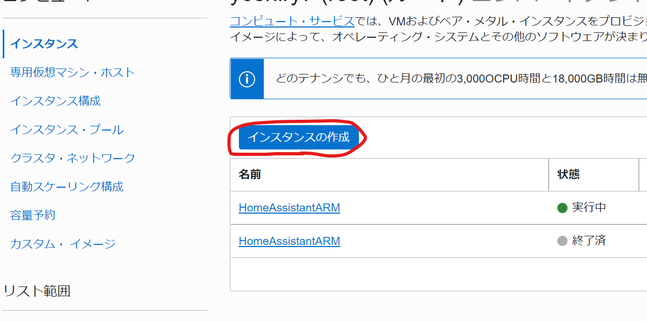The height and width of the screenshot is (321, 647).
Task: Open インスタンス・プール in sidebar
Action: (x=67, y=130)
